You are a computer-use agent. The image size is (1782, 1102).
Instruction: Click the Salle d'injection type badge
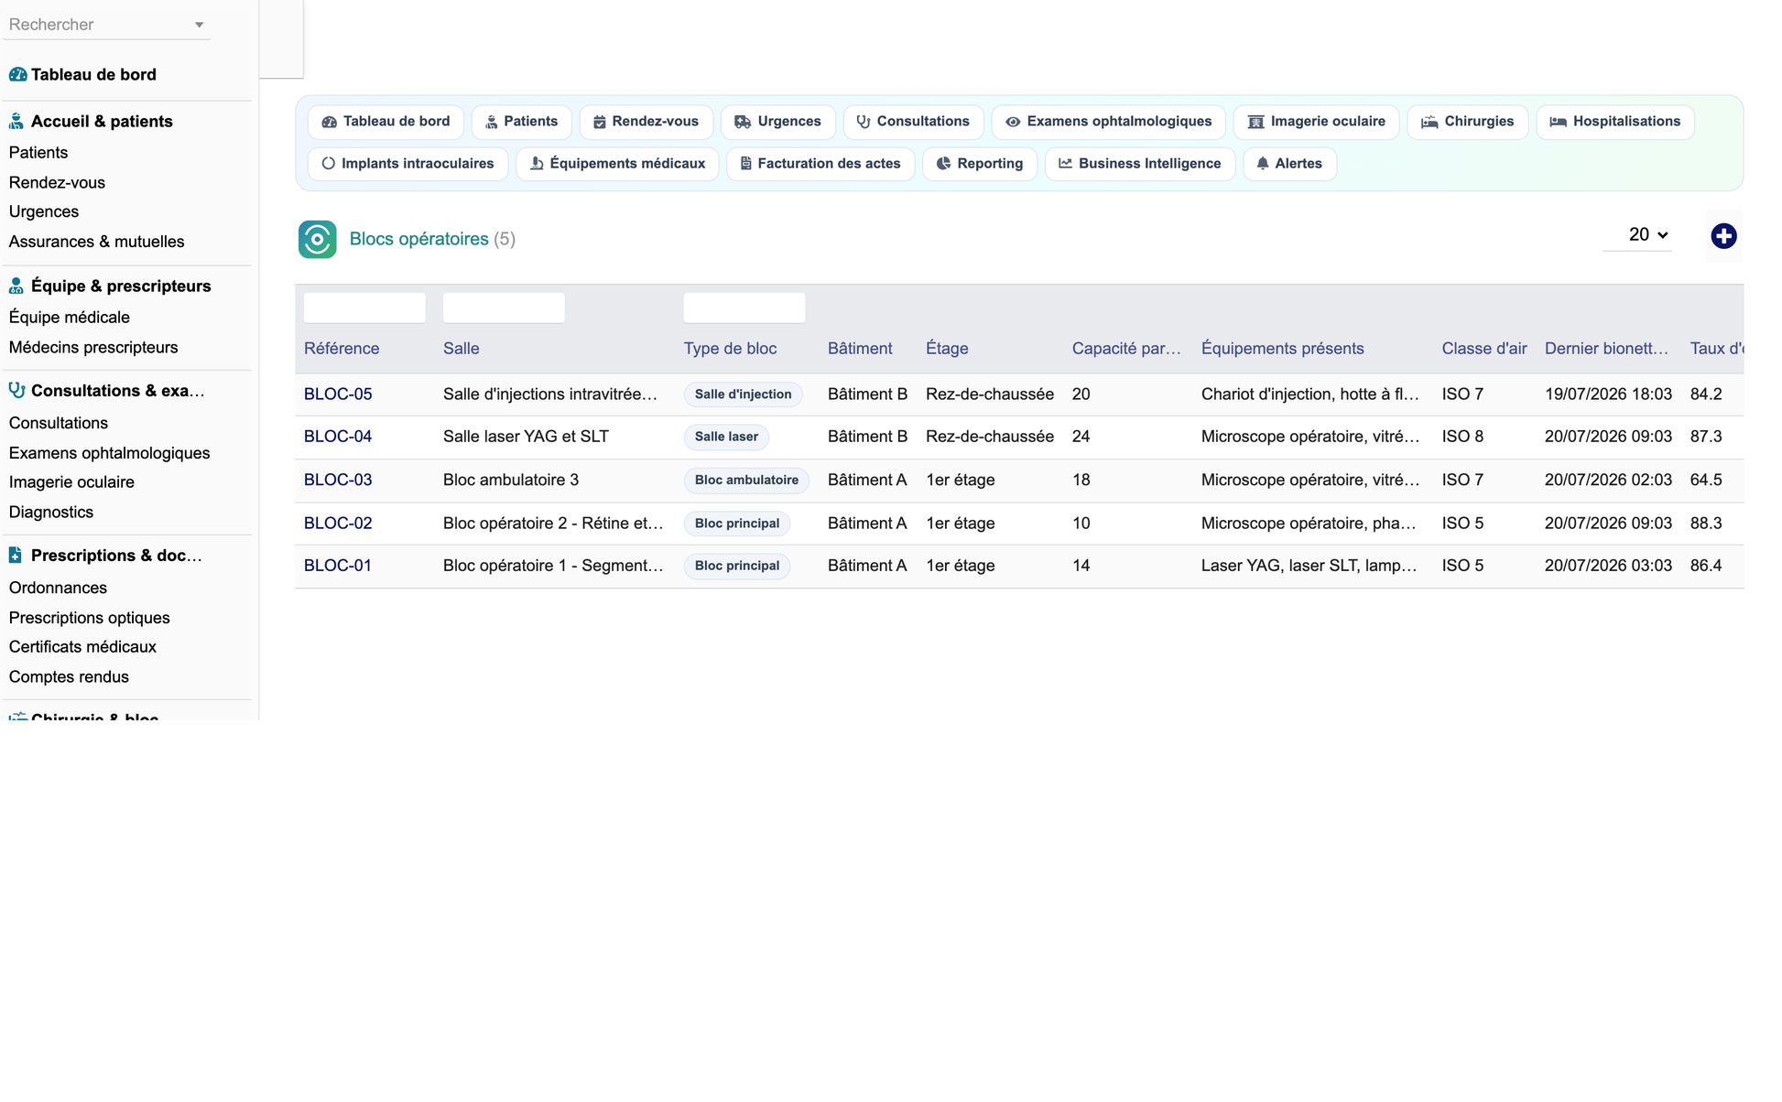coord(744,394)
